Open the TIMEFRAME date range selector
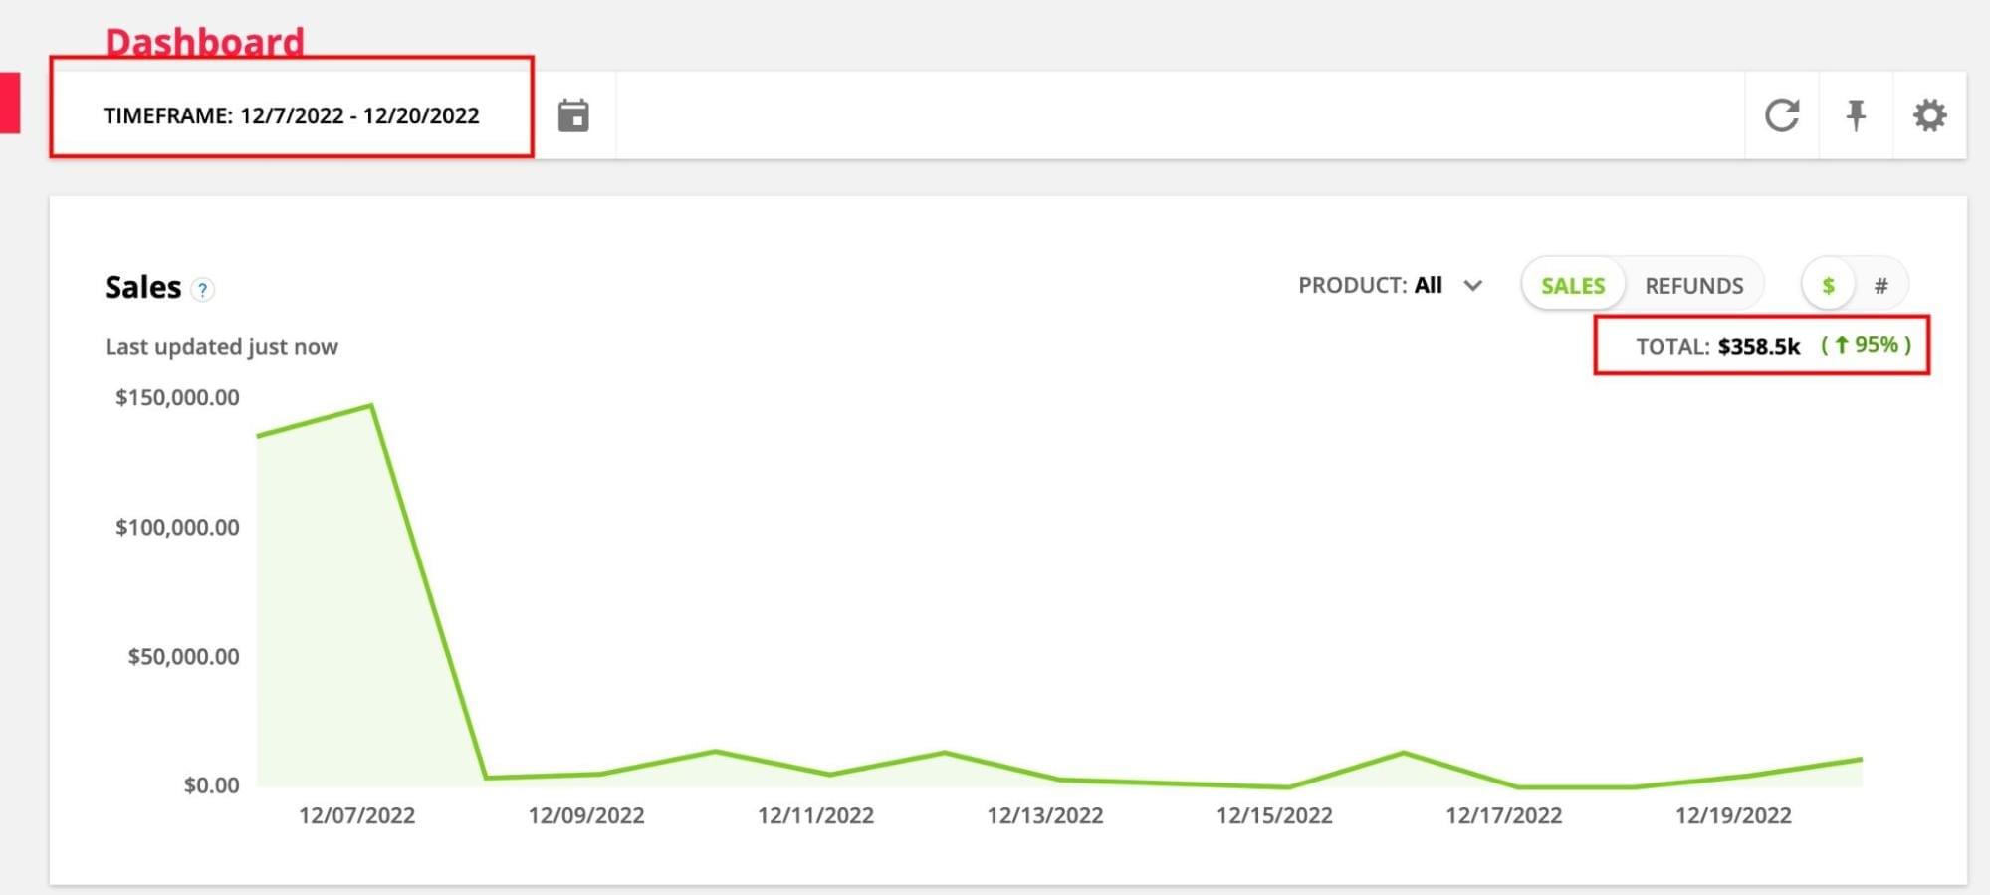1990x895 pixels. 292,115
